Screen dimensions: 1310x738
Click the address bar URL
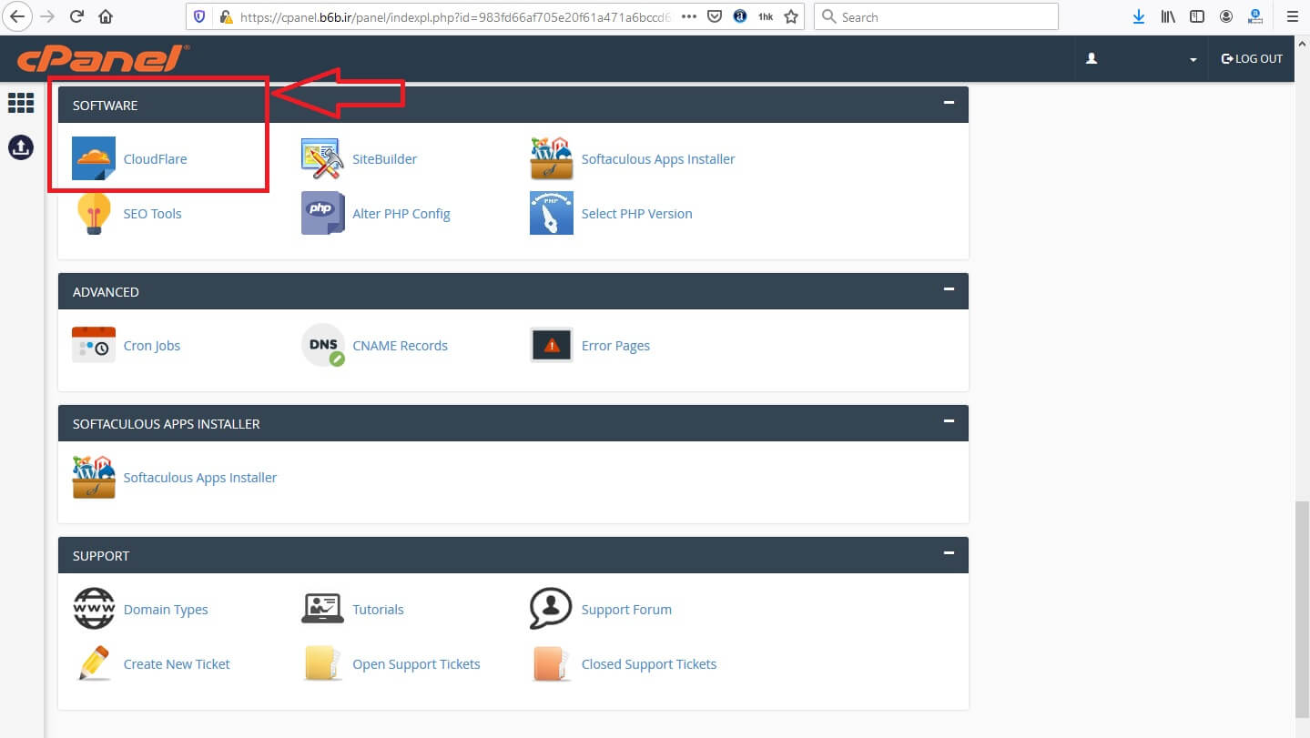pyautogui.click(x=455, y=16)
